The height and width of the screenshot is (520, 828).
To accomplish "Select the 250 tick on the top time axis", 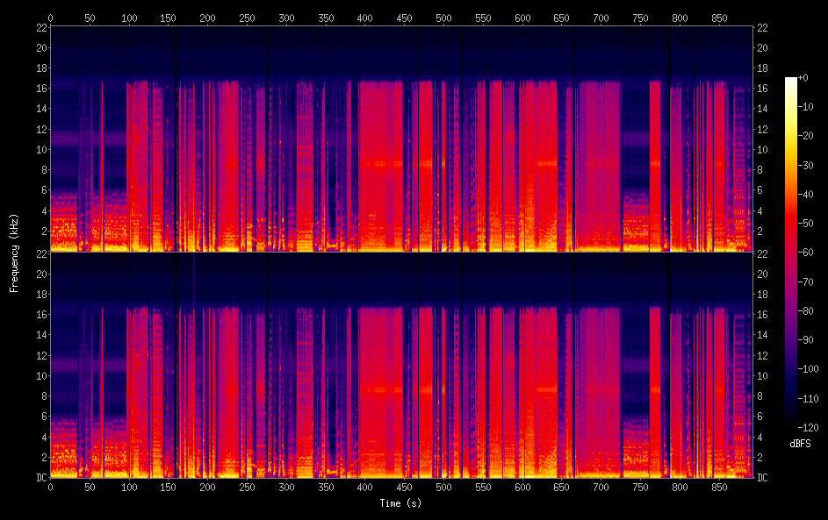I will pos(247,18).
